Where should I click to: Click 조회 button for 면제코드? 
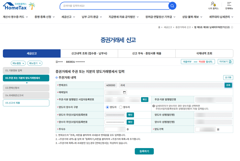pos(228,85)
